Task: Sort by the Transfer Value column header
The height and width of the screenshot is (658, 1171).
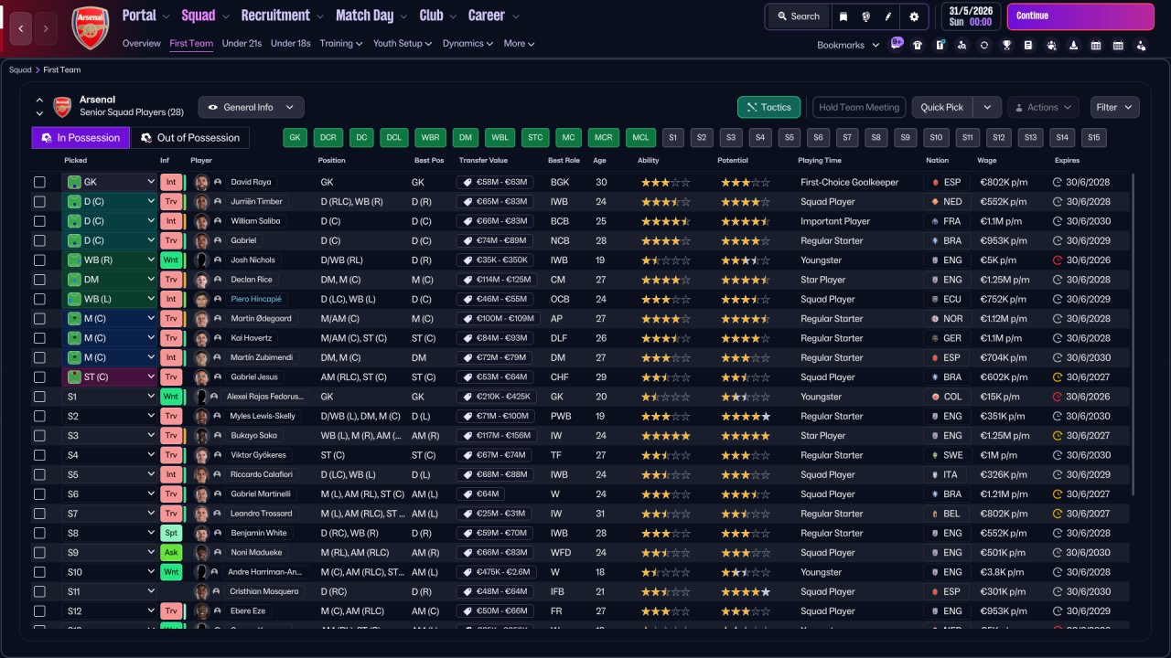Action: point(483,160)
